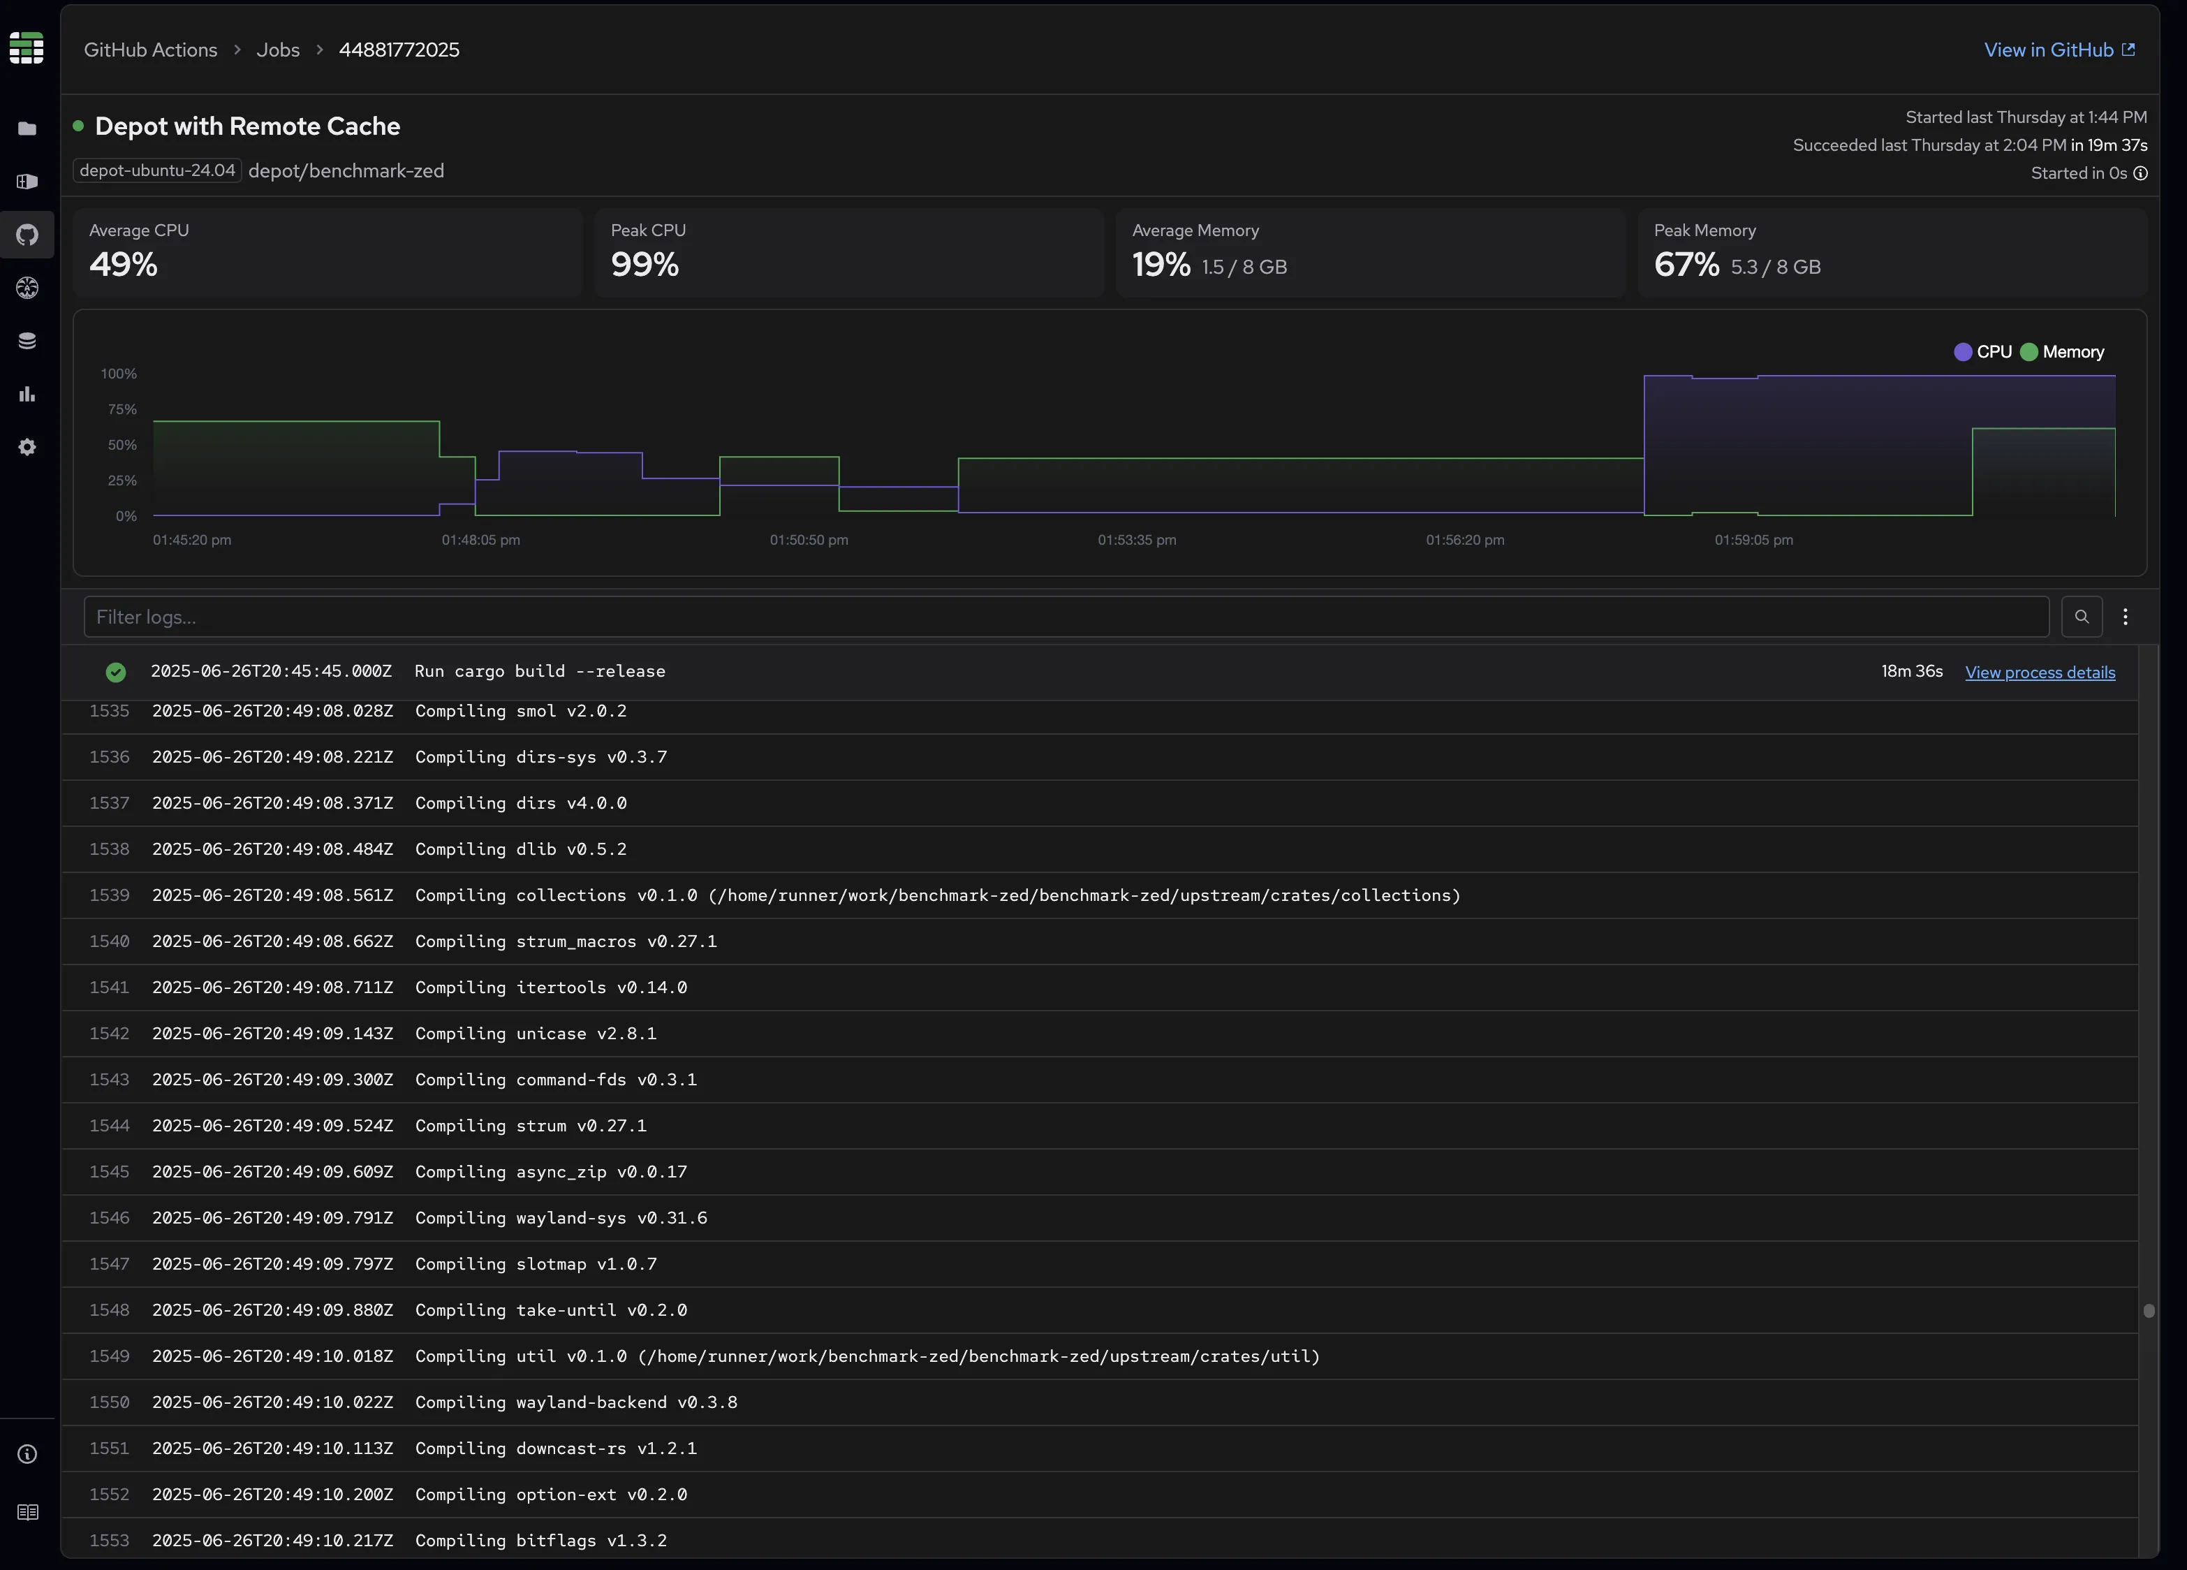Open the GitHub Actions sidebar icon
Image resolution: width=2187 pixels, height=1570 pixels.
tap(27, 235)
